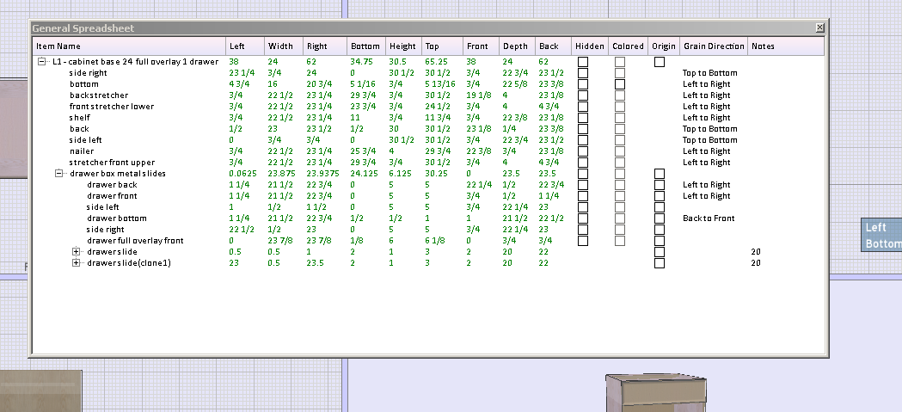The width and height of the screenshot is (902, 412).
Task: Toggle the Colored checkbox for bottom row
Action: (x=620, y=84)
